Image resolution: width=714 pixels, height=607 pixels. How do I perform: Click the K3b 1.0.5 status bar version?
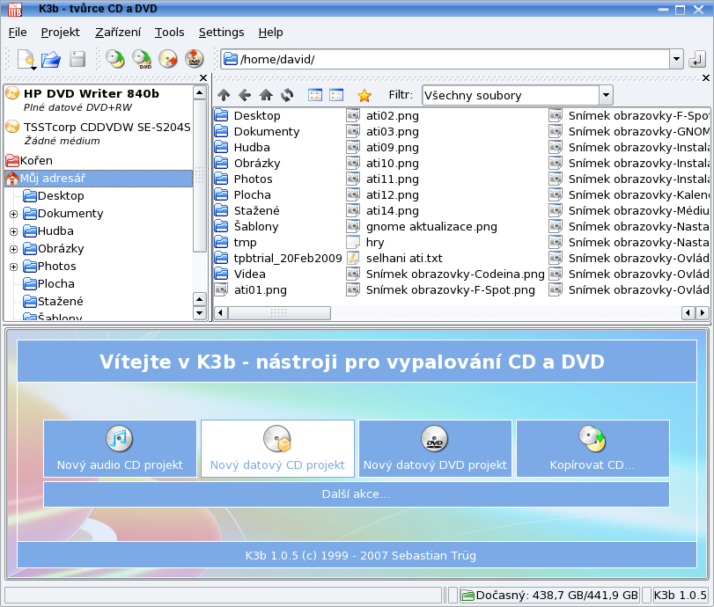[x=681, y=596]
